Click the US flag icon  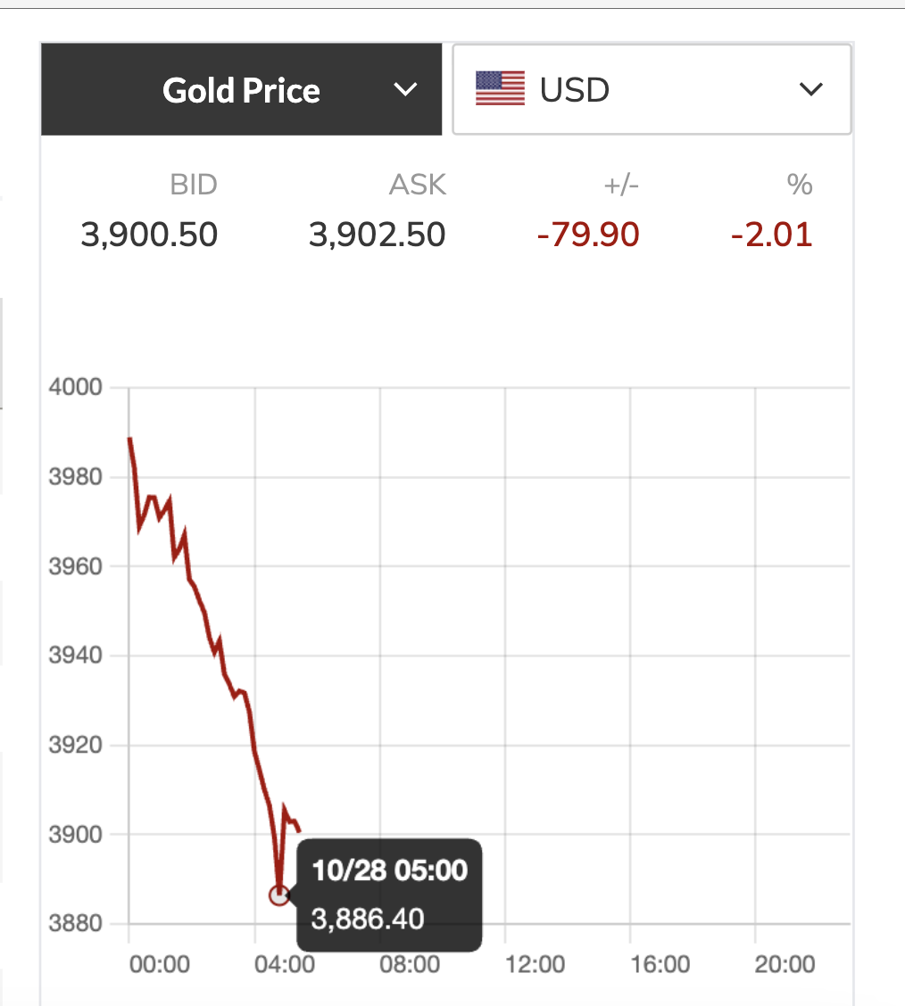pyautogui.click(x=500, y=90)
